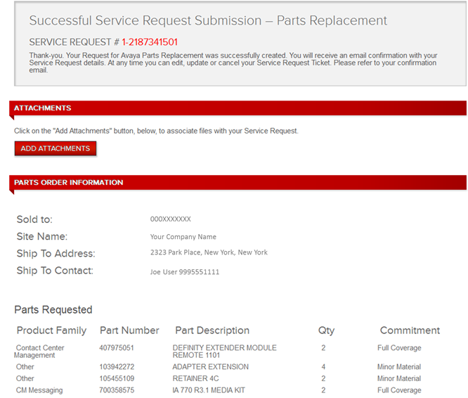The height and width of the screenshot is (398, 468).
Task: Click the PARTS ORDER INFORMATION header
Action: (x=238, y=182)
